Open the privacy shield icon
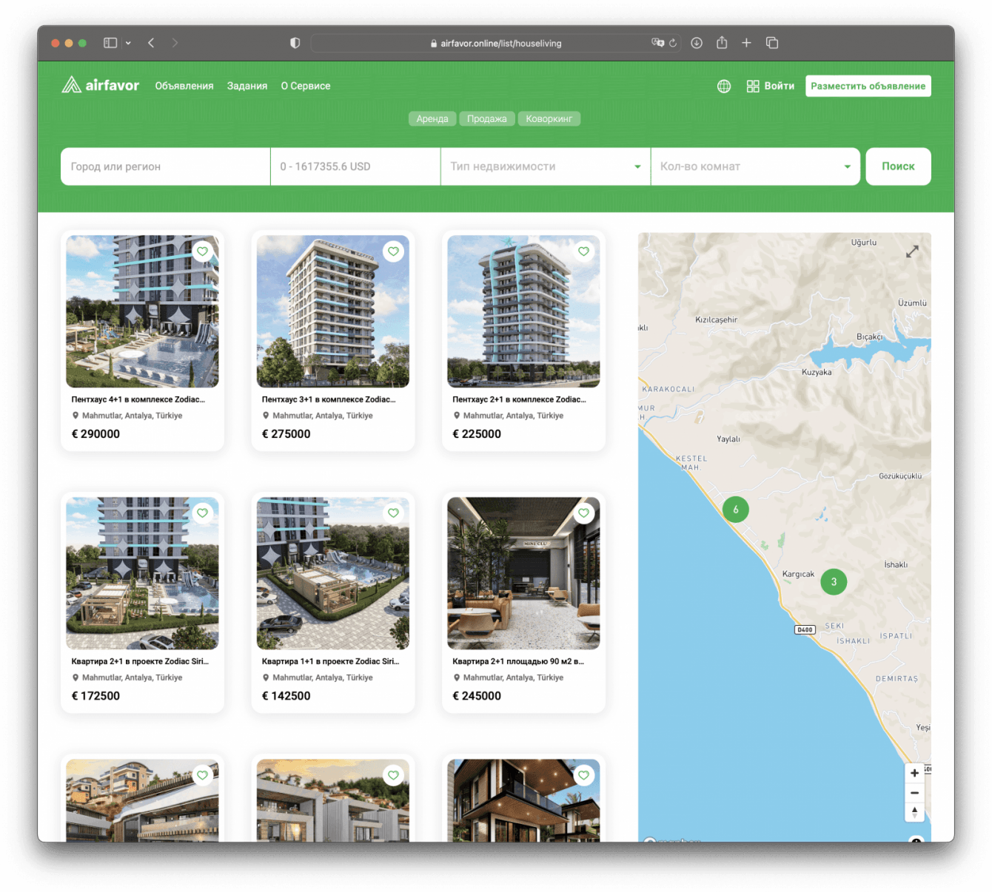The image size is (992, 892). click(295, 43)
